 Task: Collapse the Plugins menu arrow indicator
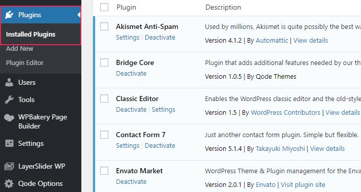pyautogui.click(x=79, y=15)
